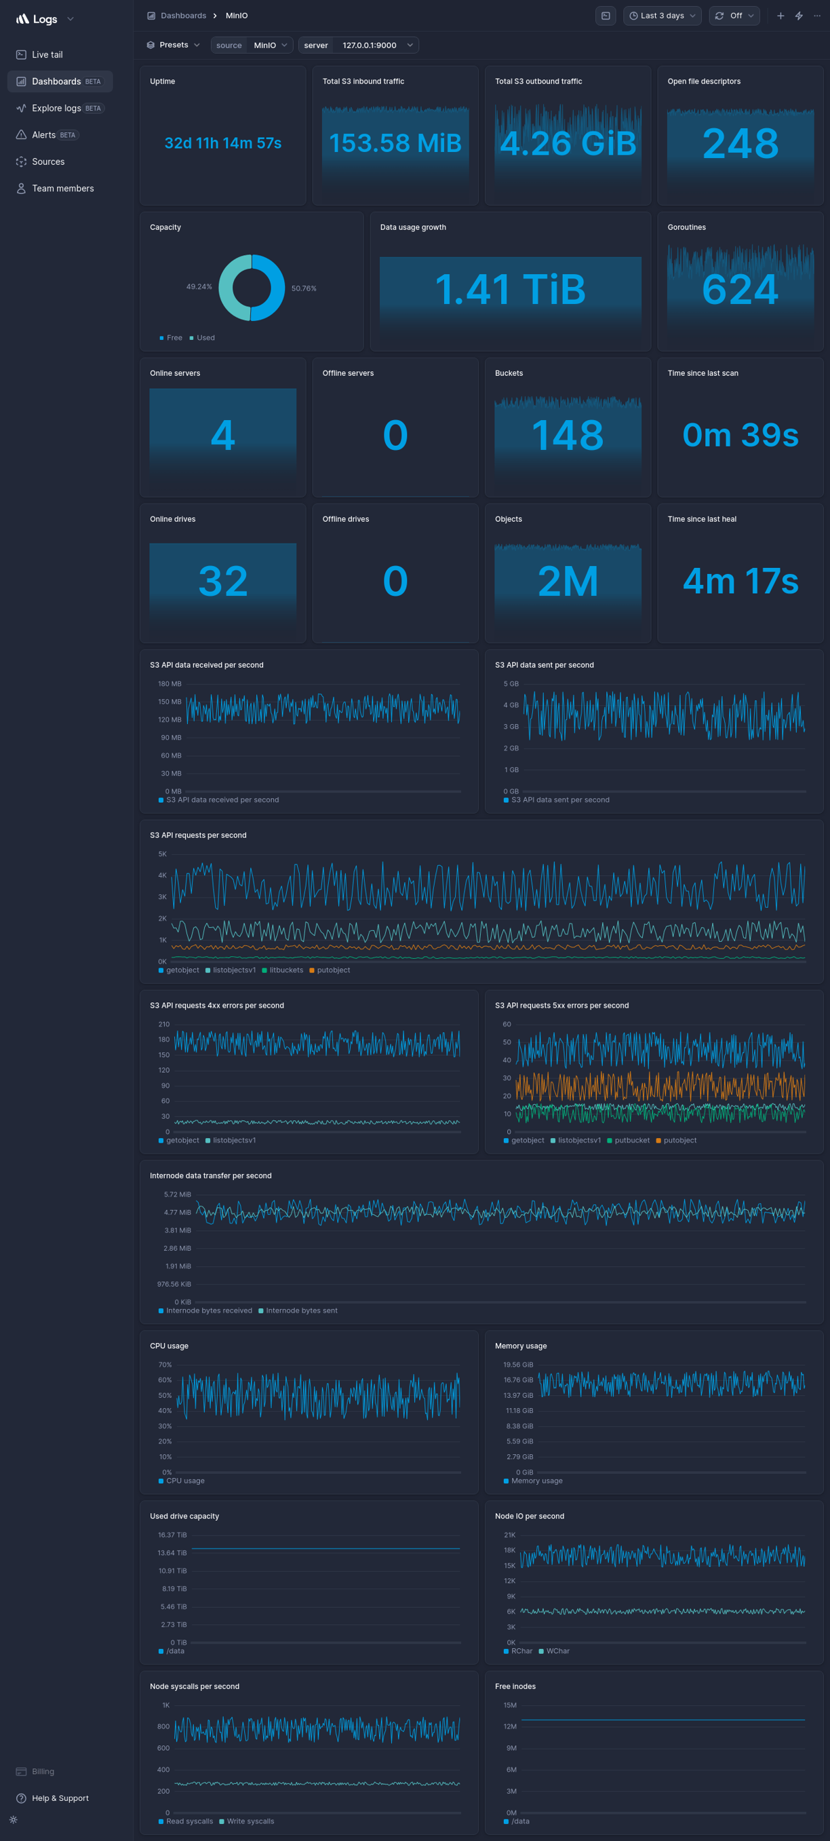Click the Live tail terminal icon
The width and height of the screenshot is (830, 1841).
(22, 54)
